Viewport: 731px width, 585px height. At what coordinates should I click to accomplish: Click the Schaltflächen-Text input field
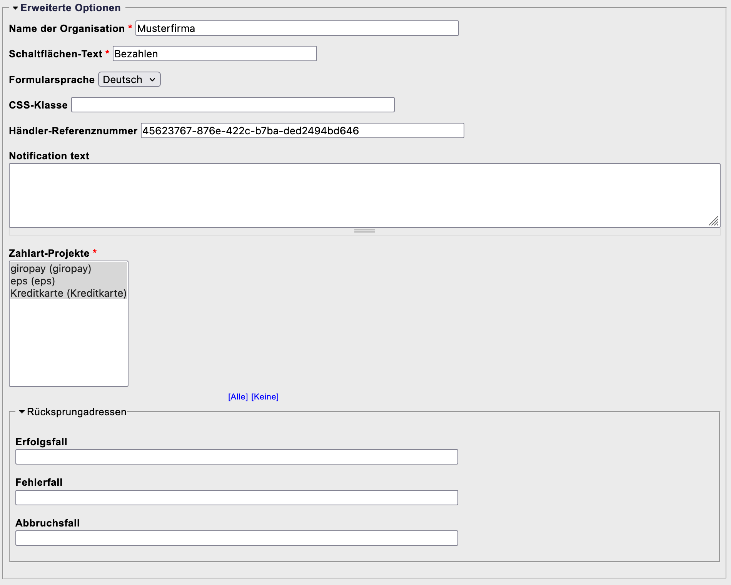[x=214, y=54]
